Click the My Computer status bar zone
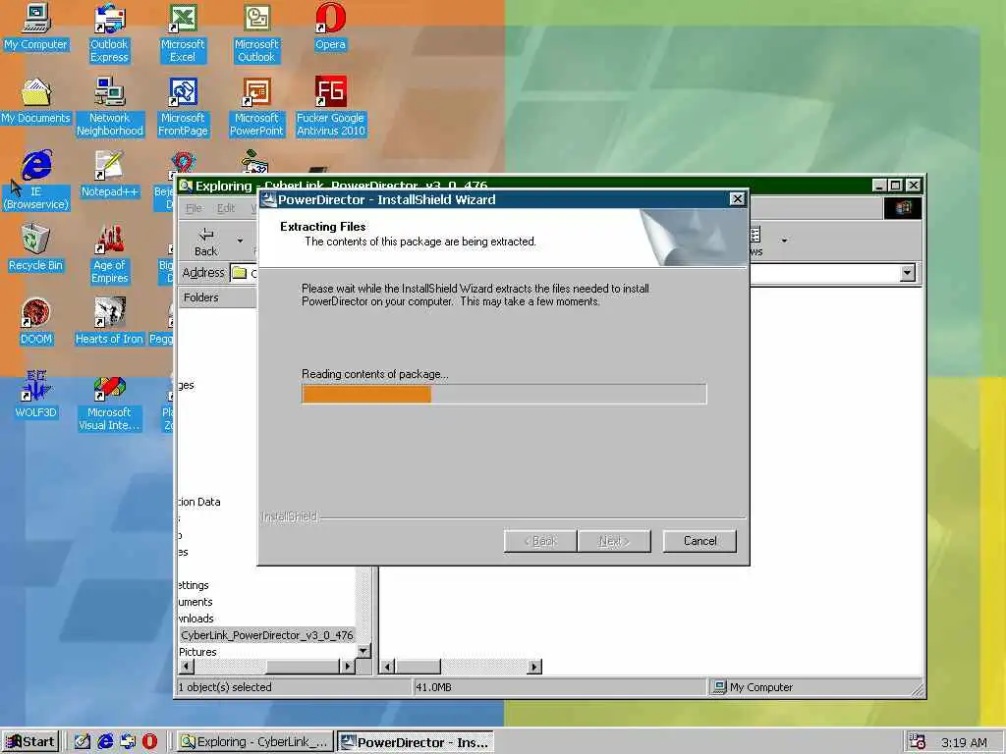The width and height of the screenshot is (1006, 754). (813, 687)
